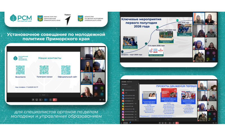Show next participants page beside Наши контакты slide
The width and height of the screenshot is (225, 131).
point(103,91)
